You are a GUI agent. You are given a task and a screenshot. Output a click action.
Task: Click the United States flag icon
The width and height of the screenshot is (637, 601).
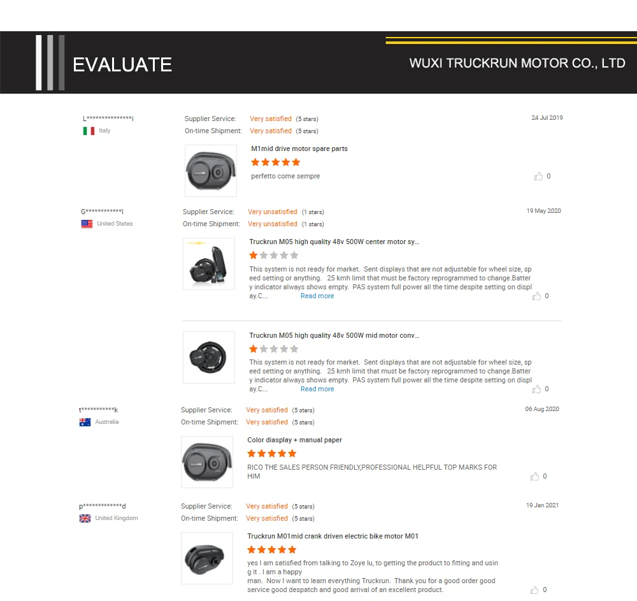click(87, 224)
